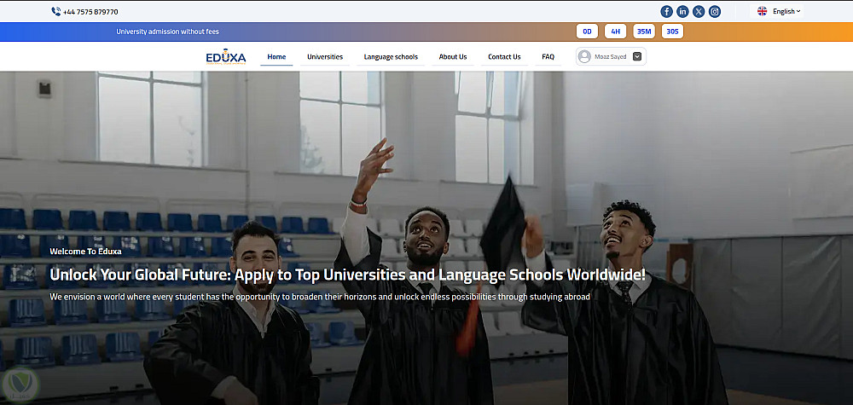Go to the Home menu item
853x405 pixels.
coord(276,56)
